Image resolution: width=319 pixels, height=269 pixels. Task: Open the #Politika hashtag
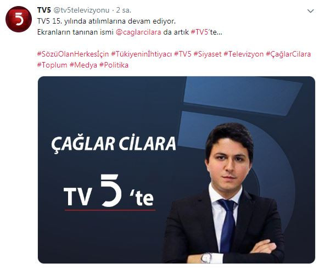[x=114, y=65]
